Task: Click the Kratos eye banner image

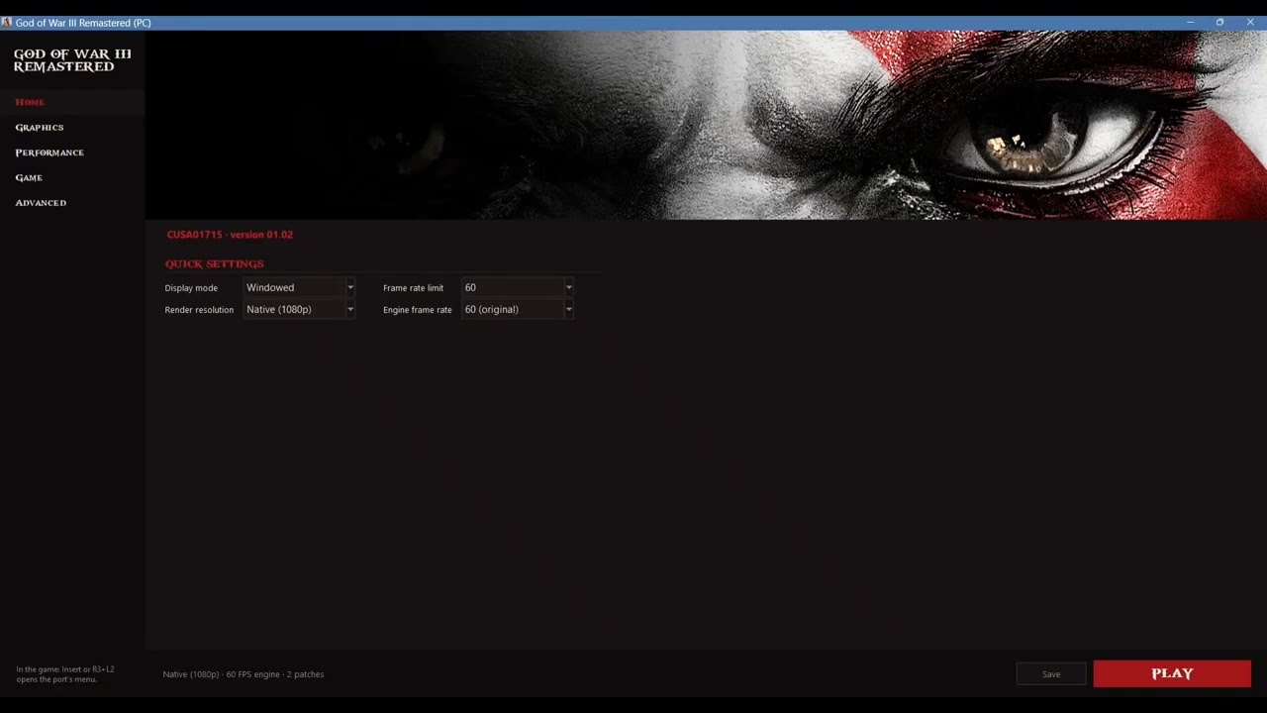Action: (706, 125)
